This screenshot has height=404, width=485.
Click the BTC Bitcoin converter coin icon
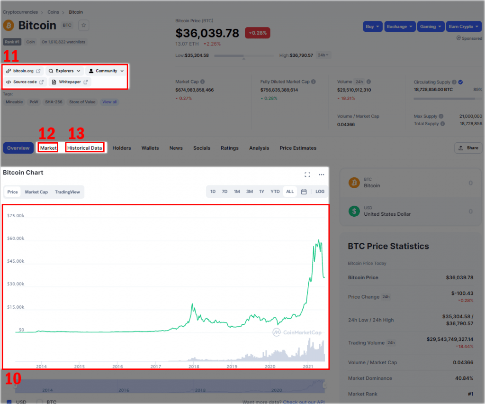coord(354,183)
